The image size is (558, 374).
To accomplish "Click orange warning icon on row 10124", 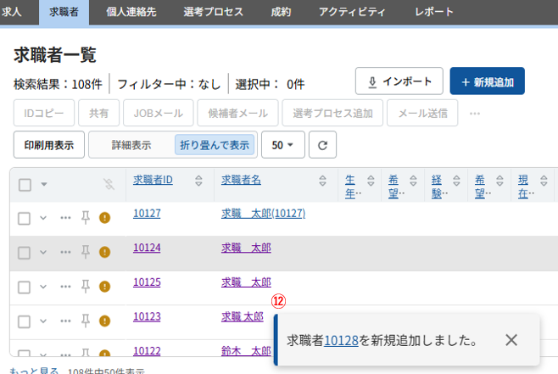I will point(104,252).
